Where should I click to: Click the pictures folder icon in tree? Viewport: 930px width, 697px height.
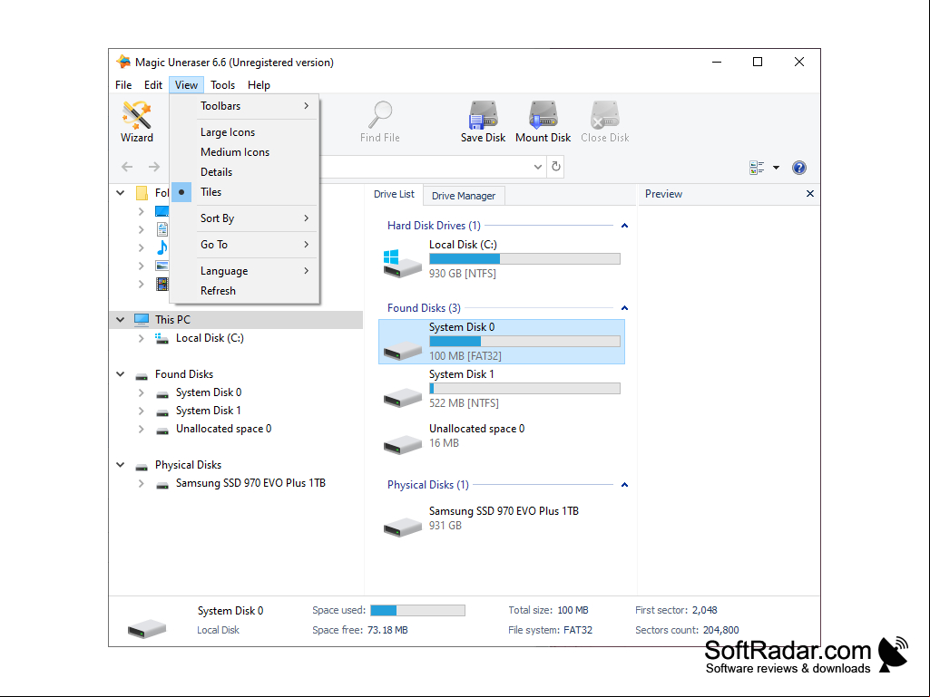pyautogui.click(x=162, y=266)
